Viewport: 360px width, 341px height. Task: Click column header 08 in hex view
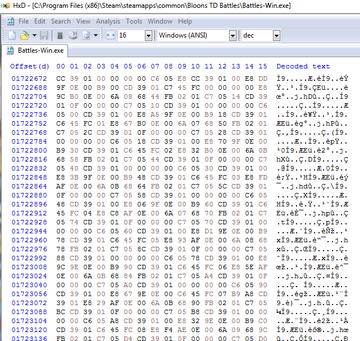pos(168,66)
